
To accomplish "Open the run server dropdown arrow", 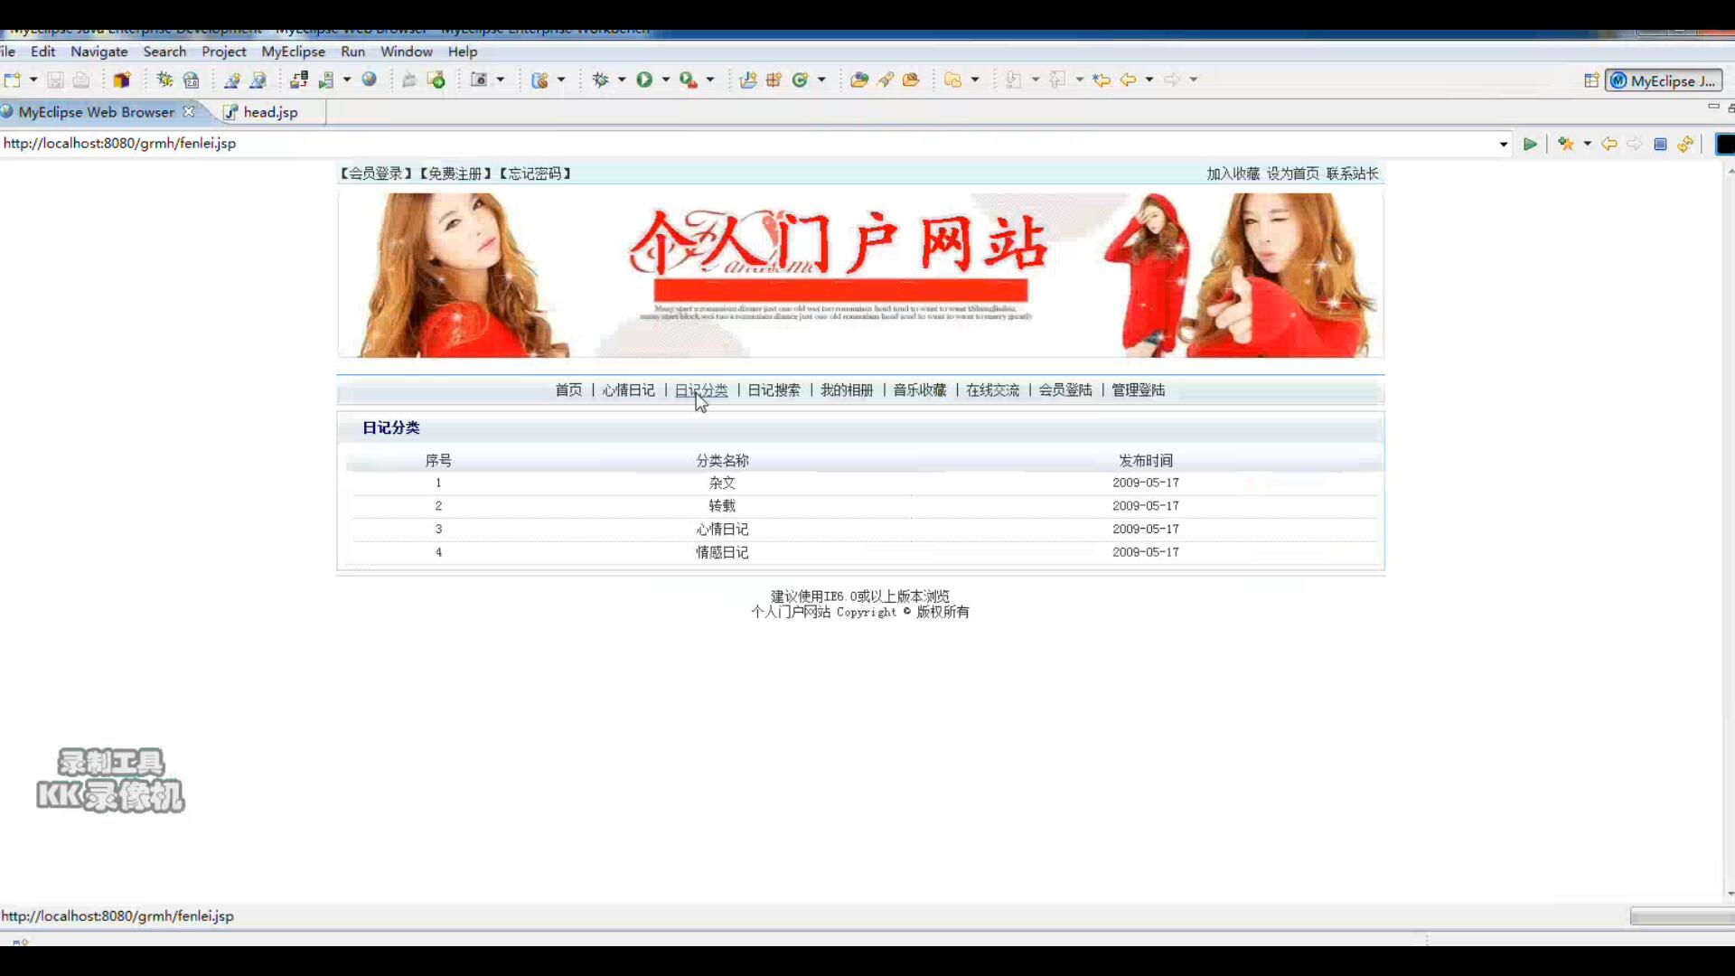I will click(347, 80).
